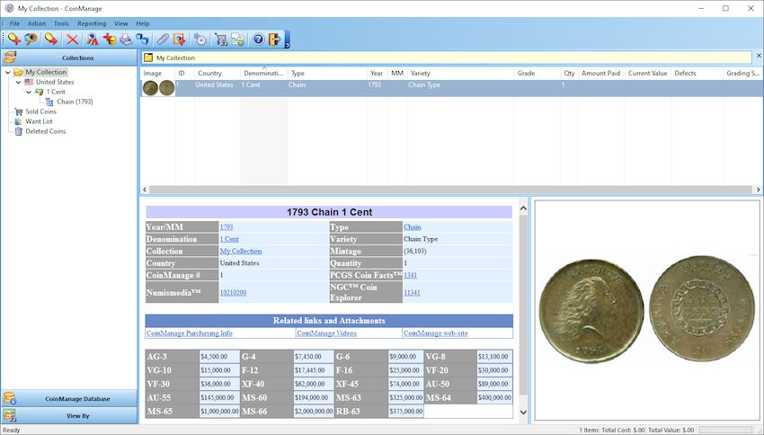Click the details pane scroll up arrow
The height and width of the screenshot is (435, 764).
pos(523,209)
